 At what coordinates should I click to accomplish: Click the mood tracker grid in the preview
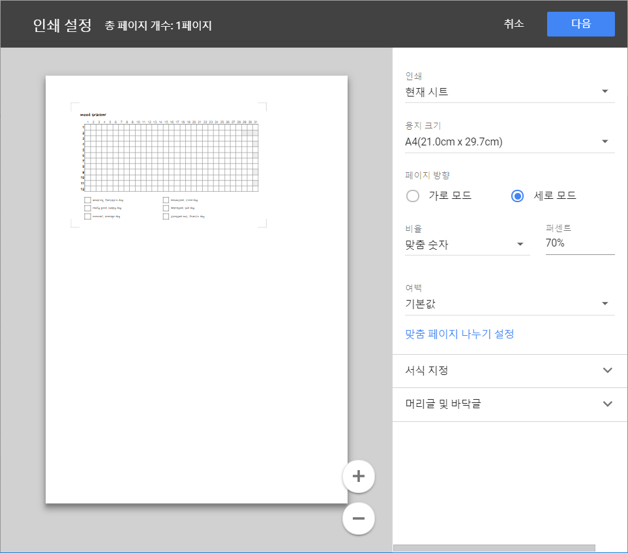point(171,157)
